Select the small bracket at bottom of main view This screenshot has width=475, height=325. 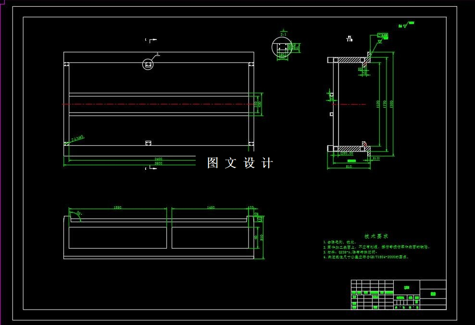coord(148,143)
